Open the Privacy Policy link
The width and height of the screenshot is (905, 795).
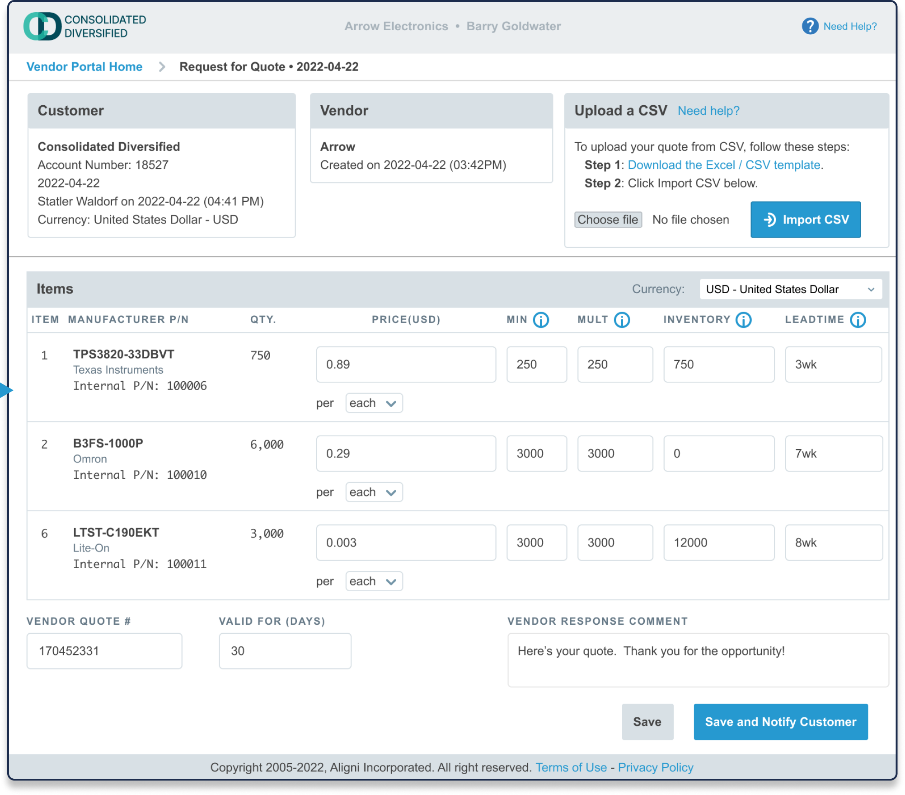coord(655,767)
